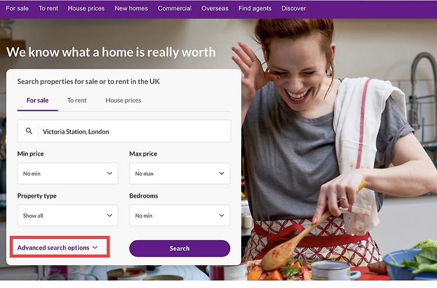Click the purple Search button

[180, 248]
